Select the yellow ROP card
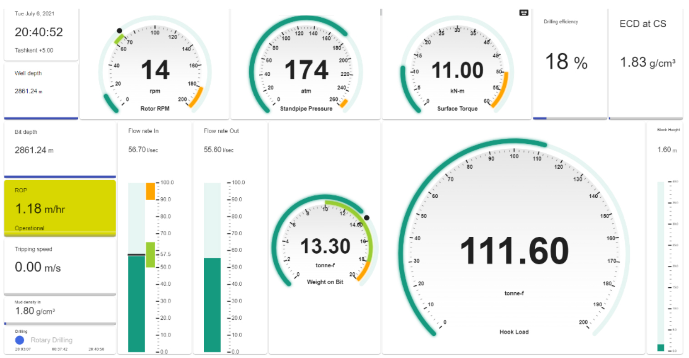The height and width of the screenshot is (358, 689). coord(60,208)
